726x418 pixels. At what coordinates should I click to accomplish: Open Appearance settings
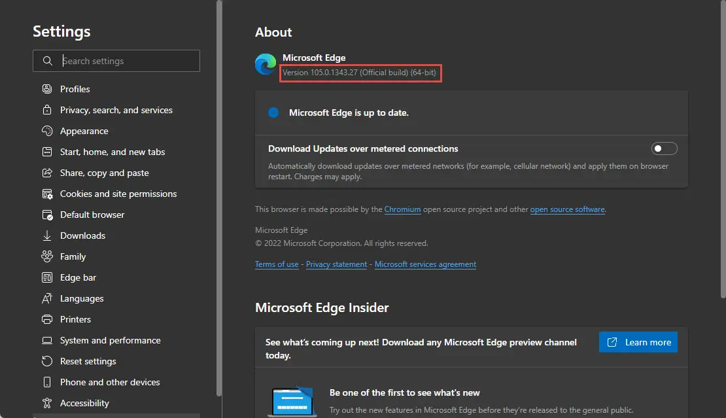pyautogui.click(x=84, y=131)
